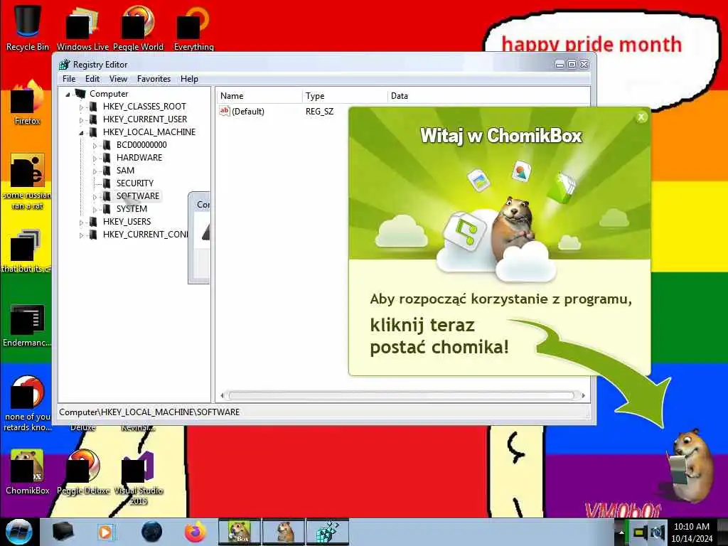728x546 pixels.
Task: Expand HKEY_USERS with its arrow
Action: point(81,223)
